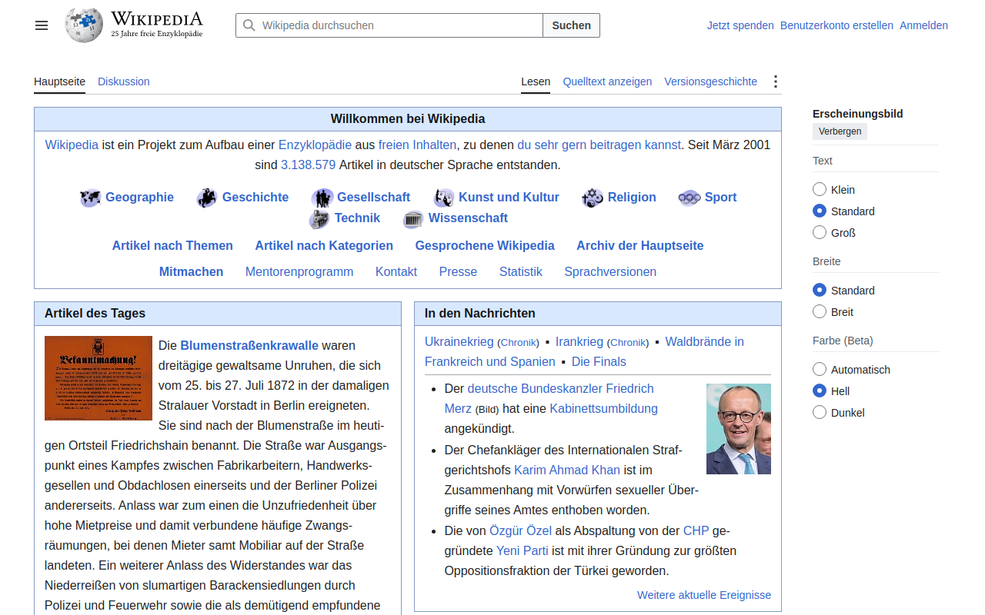Click the Wikipedia globe logo
Screen dimensions: 985x615
[x=84, y=25]
